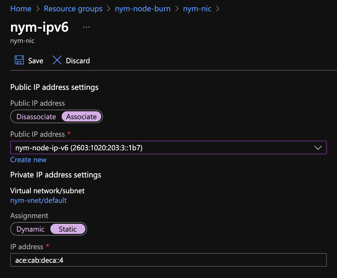337x278 pixels.
Task: Keep Associate selected for Public IP address
Action: [81, 116]
